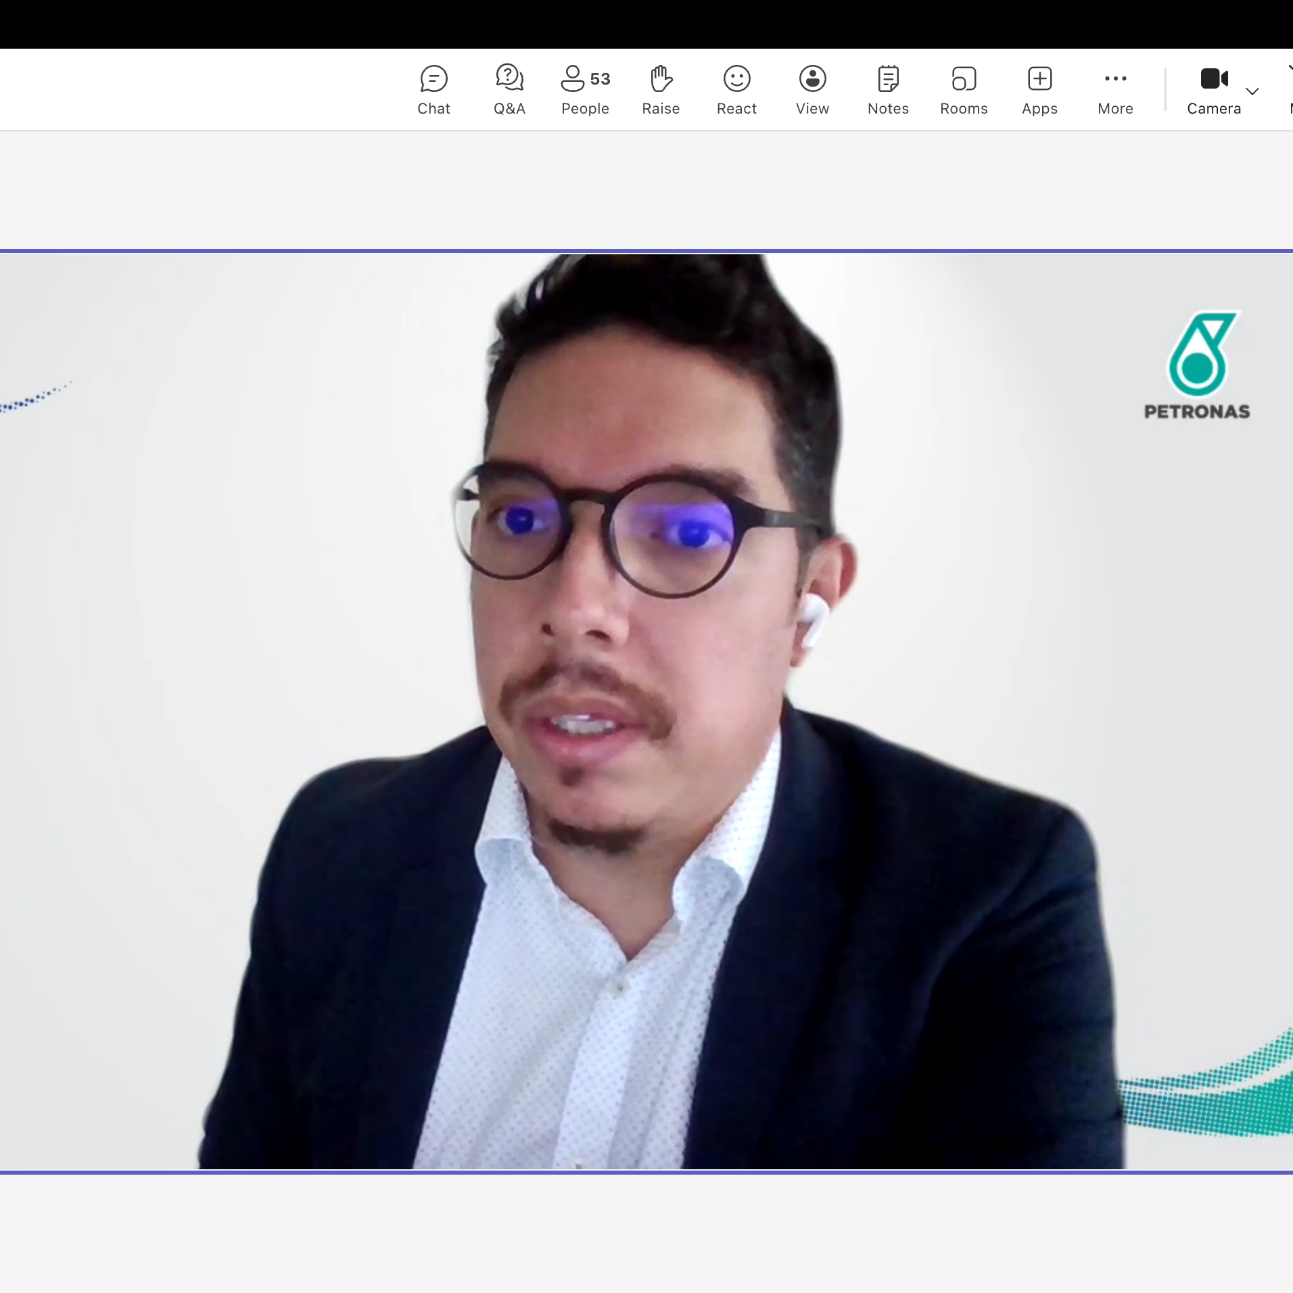Click the PETRONAS logo in the video
Image resolution: width=1293 pixels, height=1293 pixels.
click(1197, 367)
